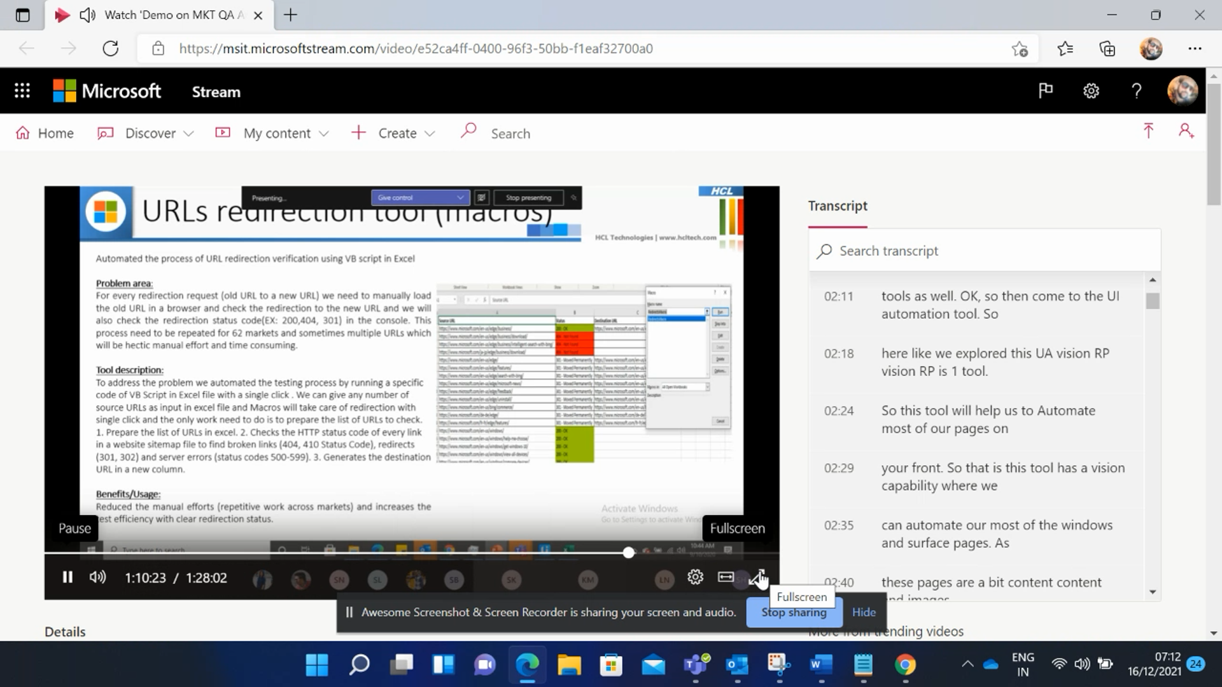1222x687 pixels.
Task: Expand the Create menu
Action: [393, 133]
